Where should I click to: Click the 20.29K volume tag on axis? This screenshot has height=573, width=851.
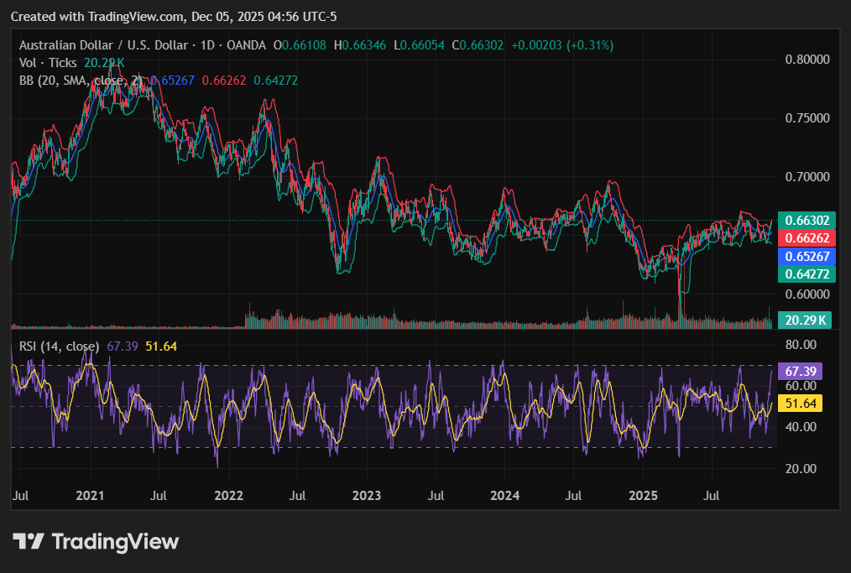tap(805, 320)
